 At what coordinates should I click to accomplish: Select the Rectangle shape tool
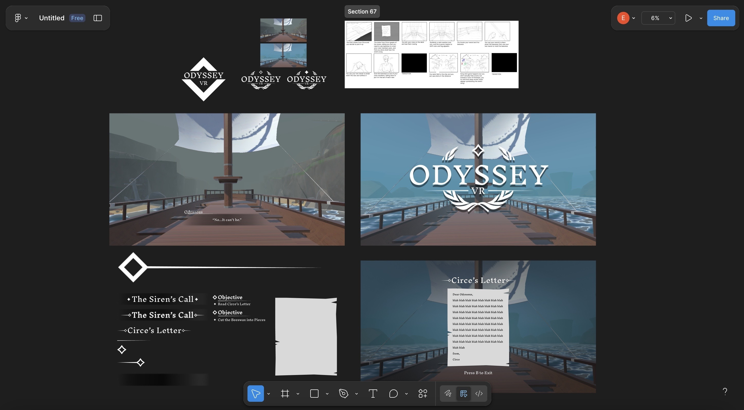tap(314, 394)
